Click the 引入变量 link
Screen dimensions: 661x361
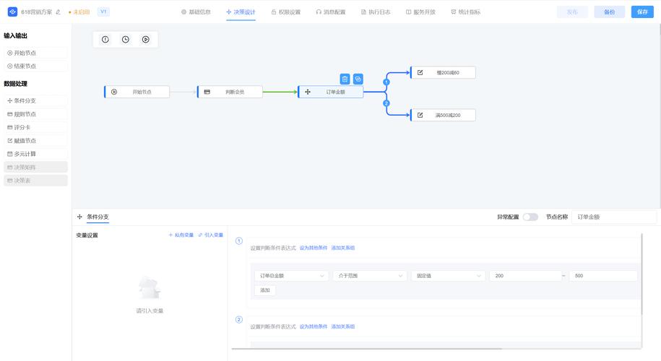211,235
